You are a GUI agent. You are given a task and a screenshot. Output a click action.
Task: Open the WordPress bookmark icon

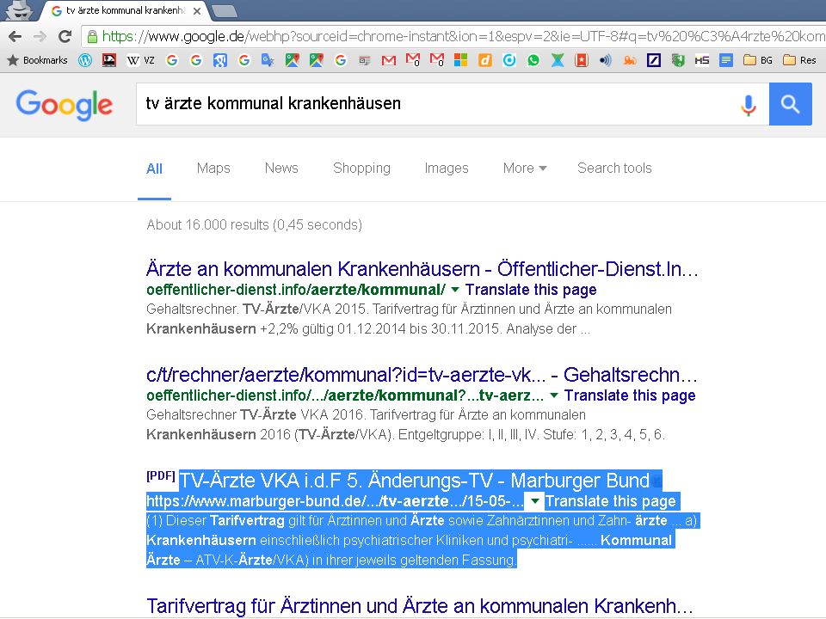pos(85,60)
